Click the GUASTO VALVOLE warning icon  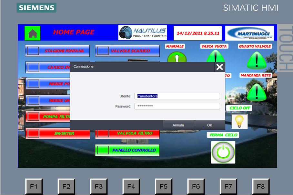coord(257,60)
